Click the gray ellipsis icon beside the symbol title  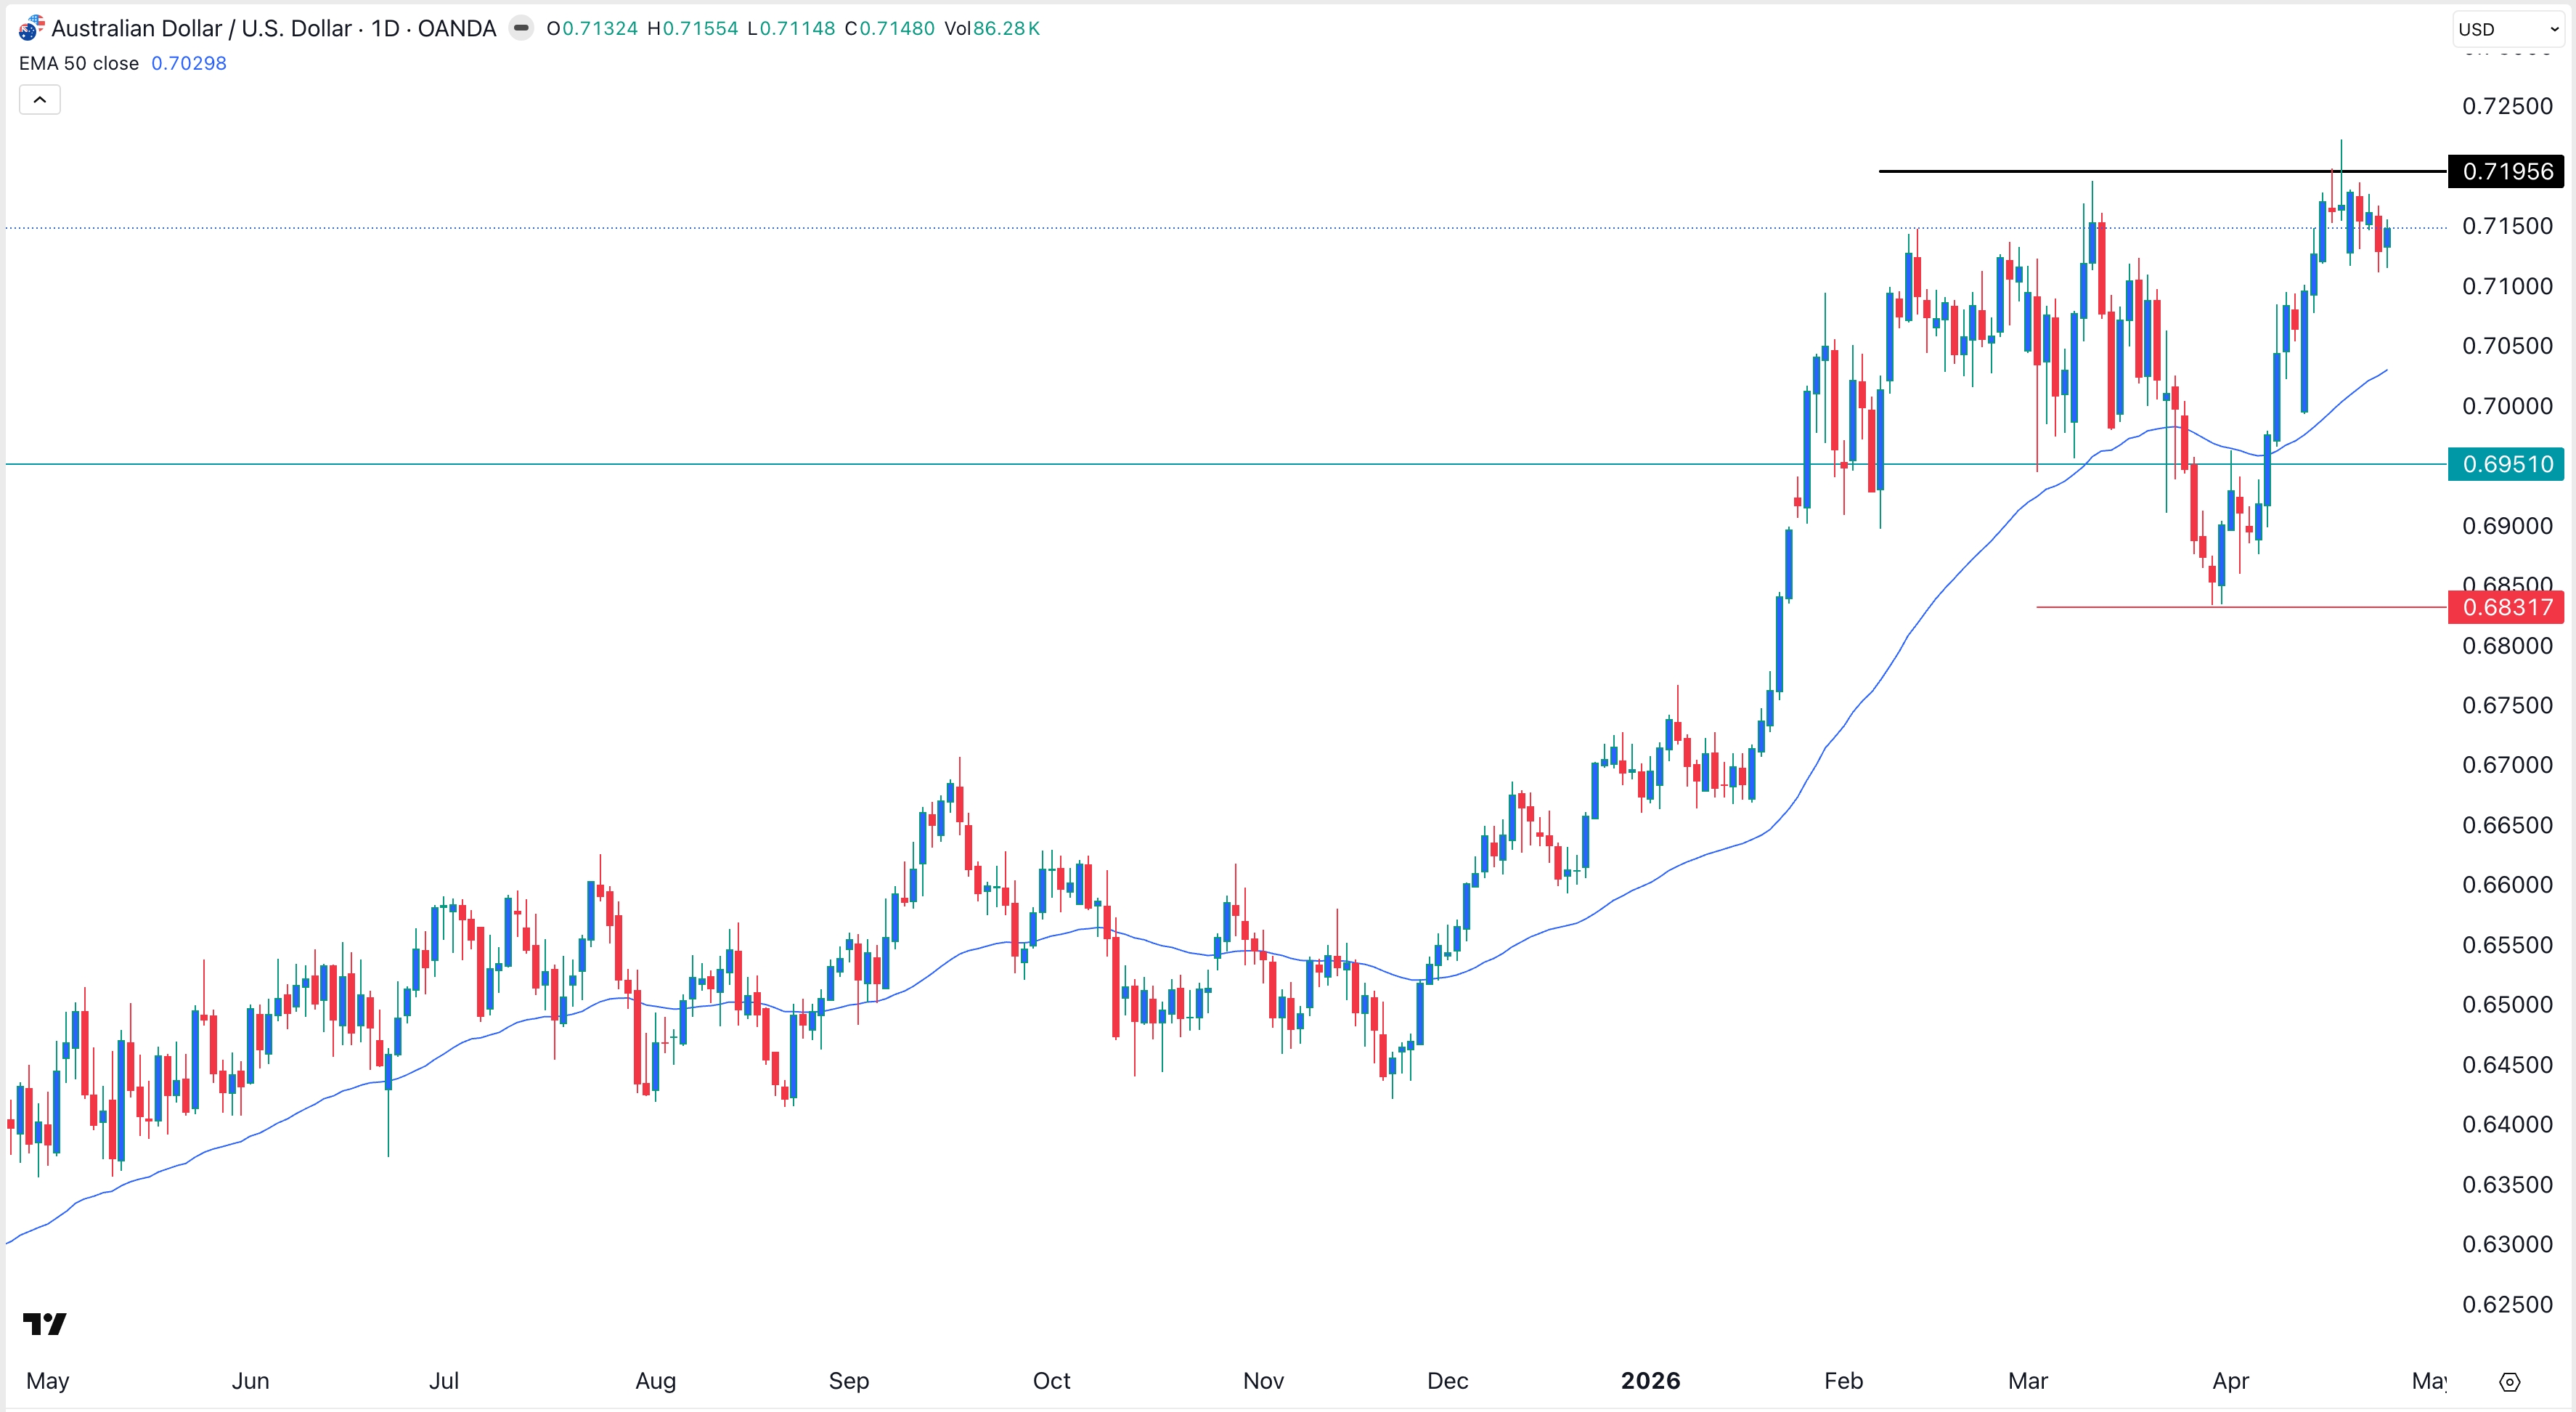tap(521, 28)
